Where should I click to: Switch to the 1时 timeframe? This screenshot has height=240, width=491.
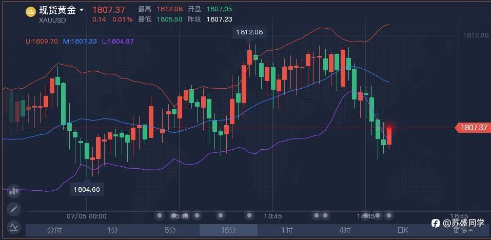pyautogui.click(x=286, y=231)
